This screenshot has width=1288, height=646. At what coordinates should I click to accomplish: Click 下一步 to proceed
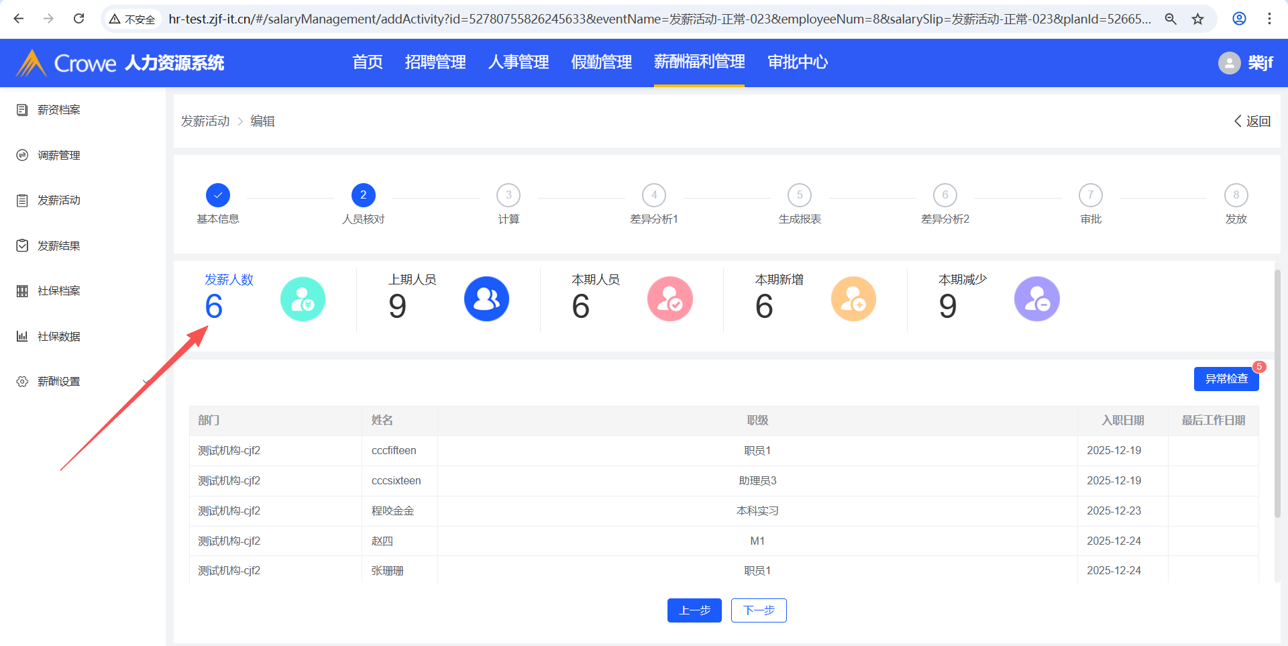click(x=758, y=610)
